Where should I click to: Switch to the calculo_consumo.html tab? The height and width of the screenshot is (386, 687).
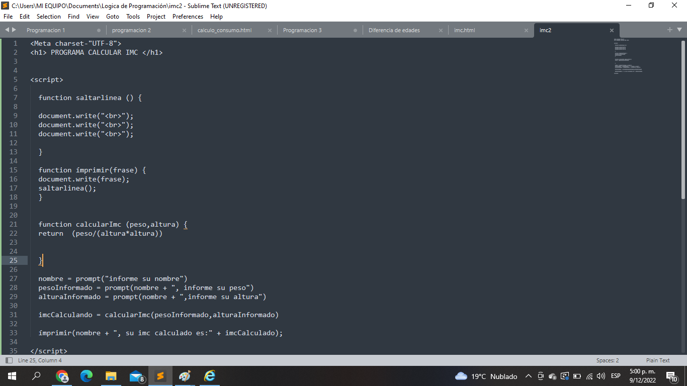pos(224,30)
